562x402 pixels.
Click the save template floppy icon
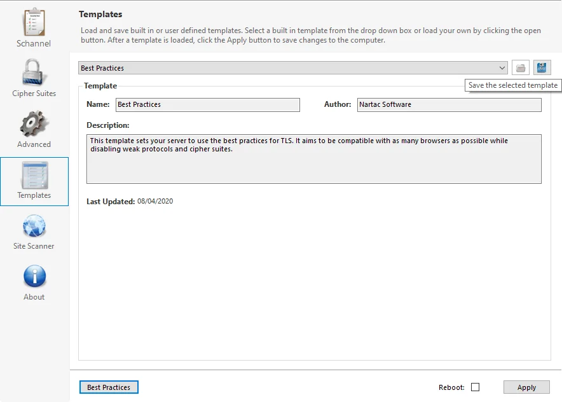click(x=542, y=68)
